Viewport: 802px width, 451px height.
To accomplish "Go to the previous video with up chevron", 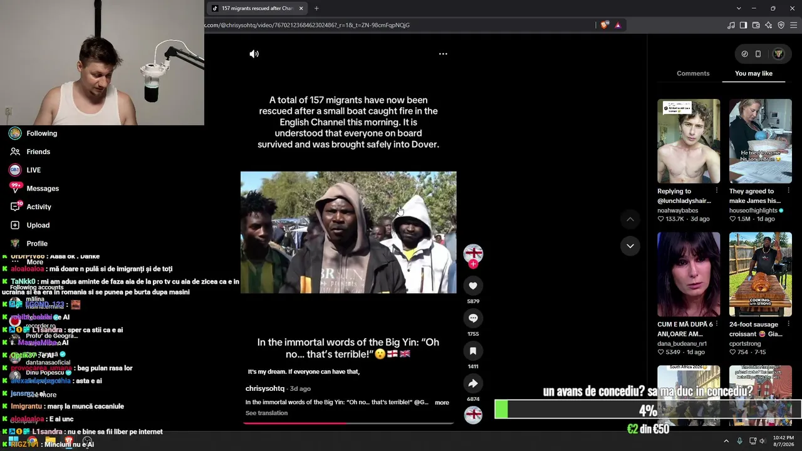I will coord(630,219).
